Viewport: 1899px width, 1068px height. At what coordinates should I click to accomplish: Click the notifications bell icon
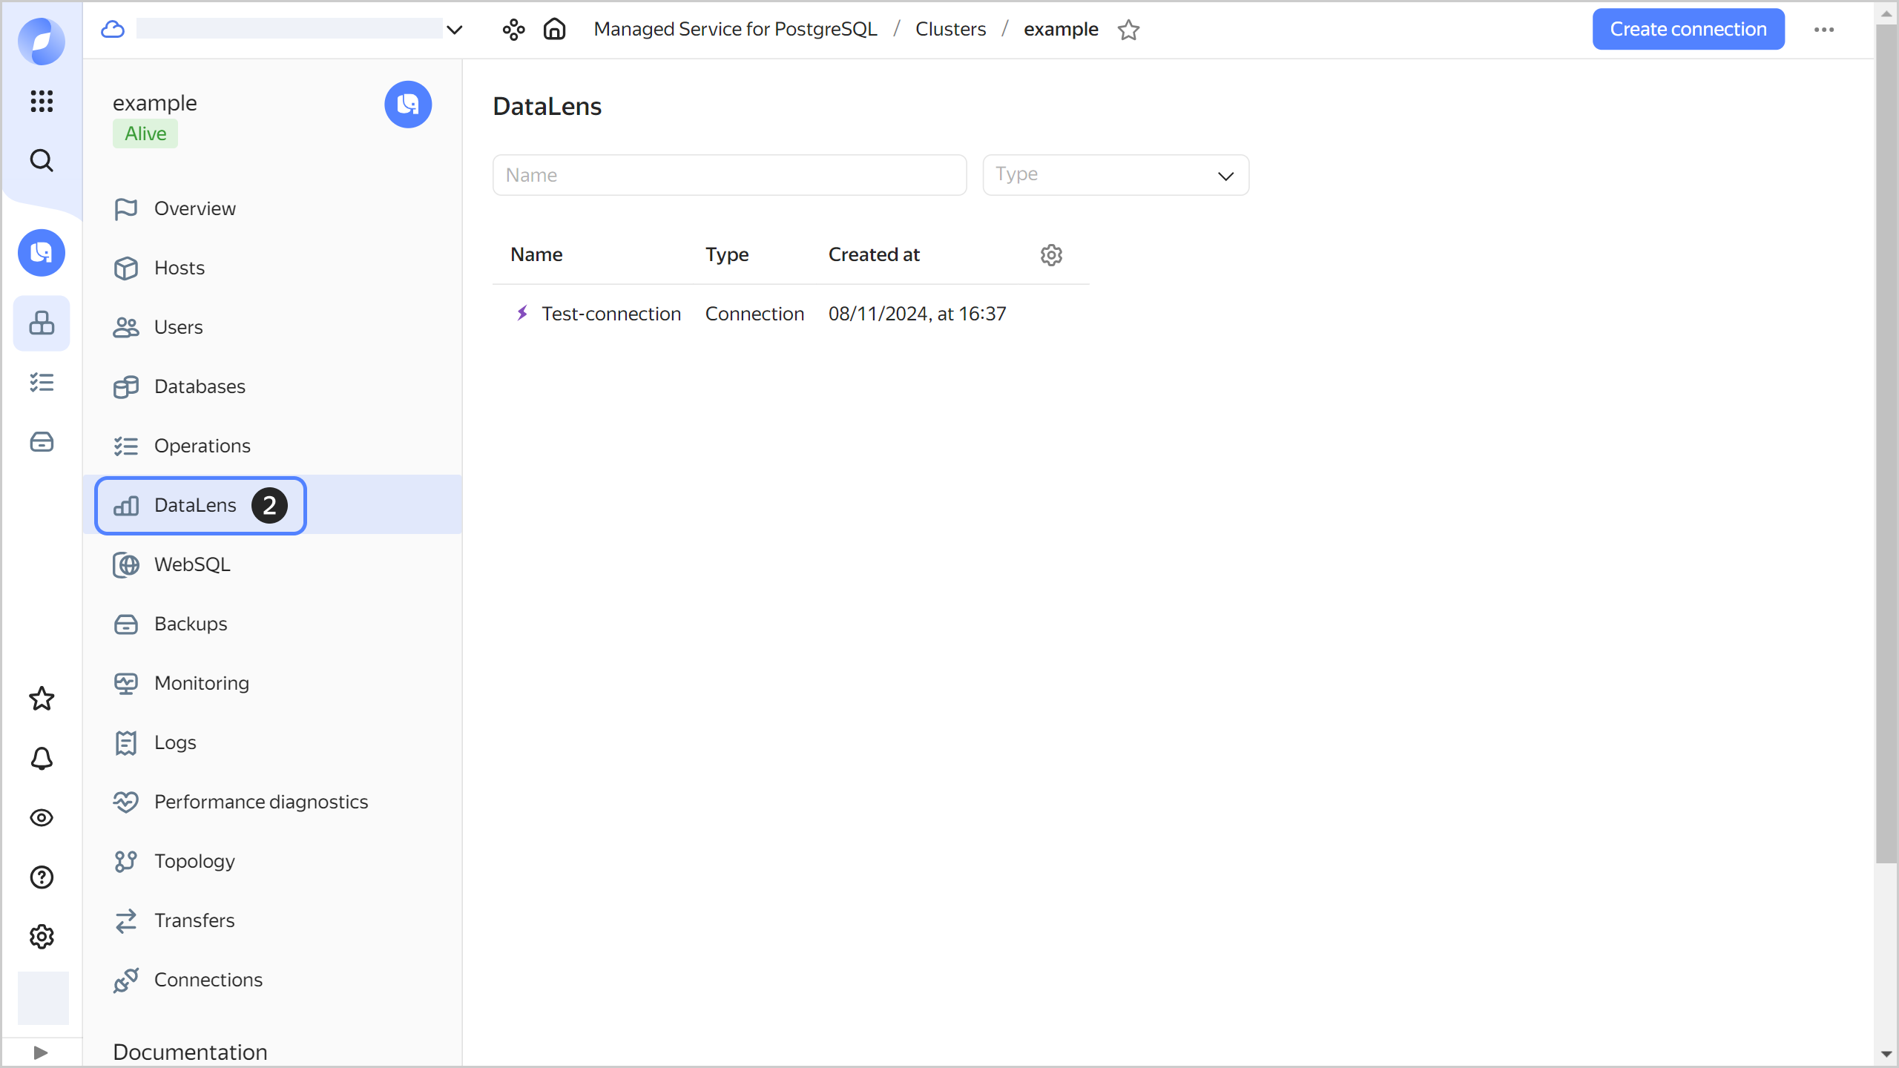point(42,758)
